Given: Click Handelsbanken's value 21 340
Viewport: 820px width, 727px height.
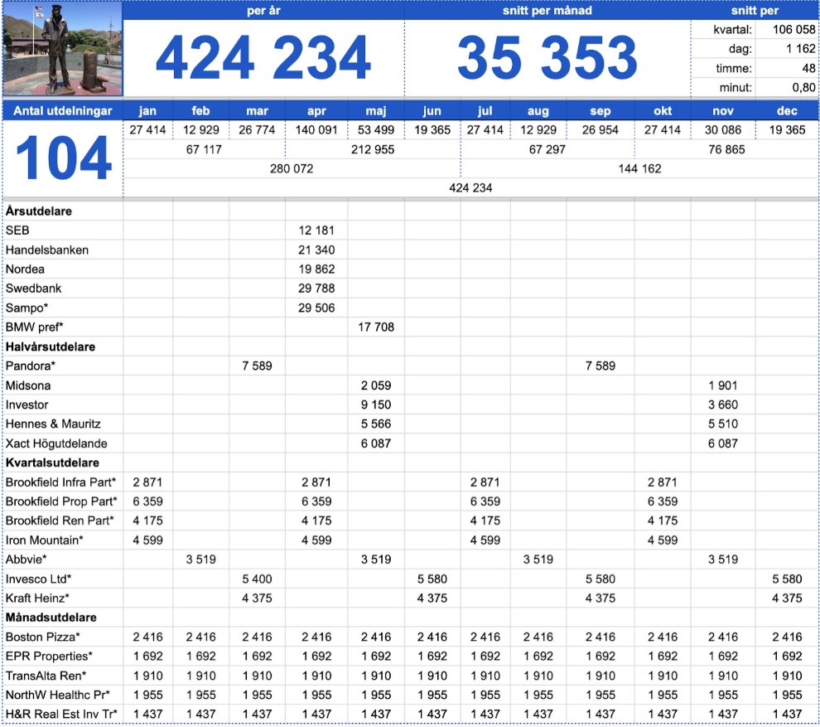Looking at the screenshot, I should point(316,250).
